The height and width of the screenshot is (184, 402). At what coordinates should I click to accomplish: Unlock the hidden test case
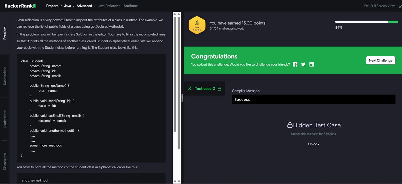(313, 144)
